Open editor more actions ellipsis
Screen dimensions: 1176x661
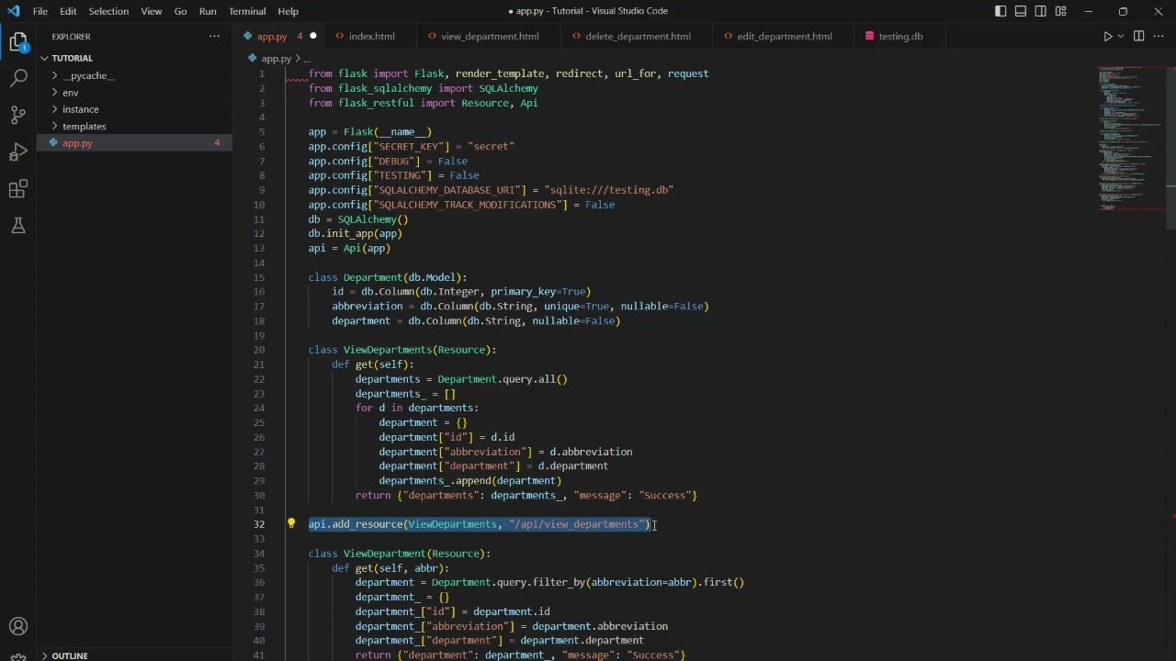point(1159,37)
